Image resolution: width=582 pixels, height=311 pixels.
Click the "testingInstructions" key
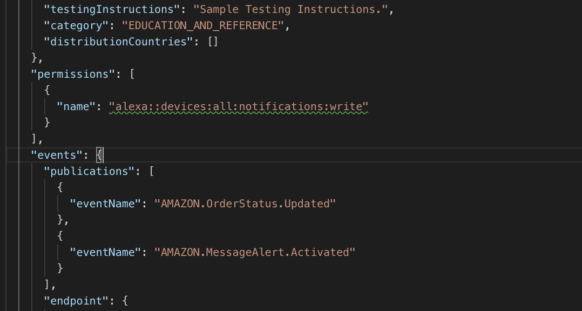[x=112, y=9]
